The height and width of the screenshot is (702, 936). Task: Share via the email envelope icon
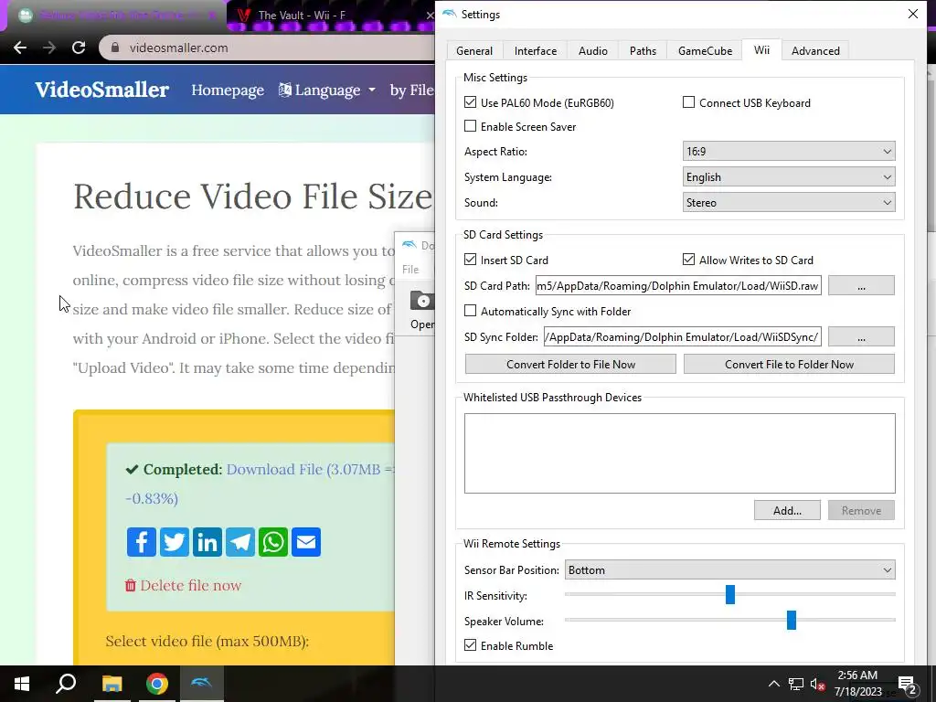point(306,542)
